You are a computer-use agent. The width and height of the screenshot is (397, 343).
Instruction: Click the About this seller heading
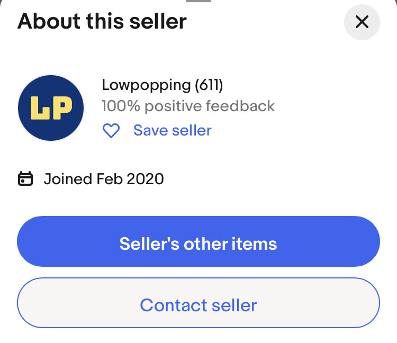pos(102,22)
